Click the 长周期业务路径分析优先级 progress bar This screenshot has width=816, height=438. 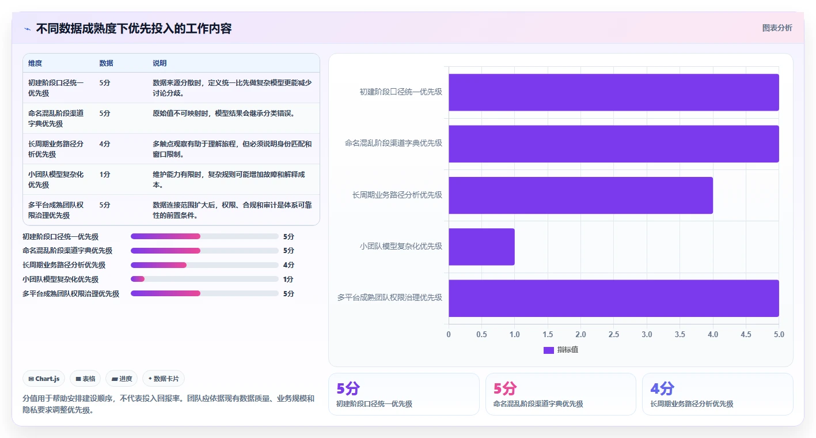coord(204,265)
